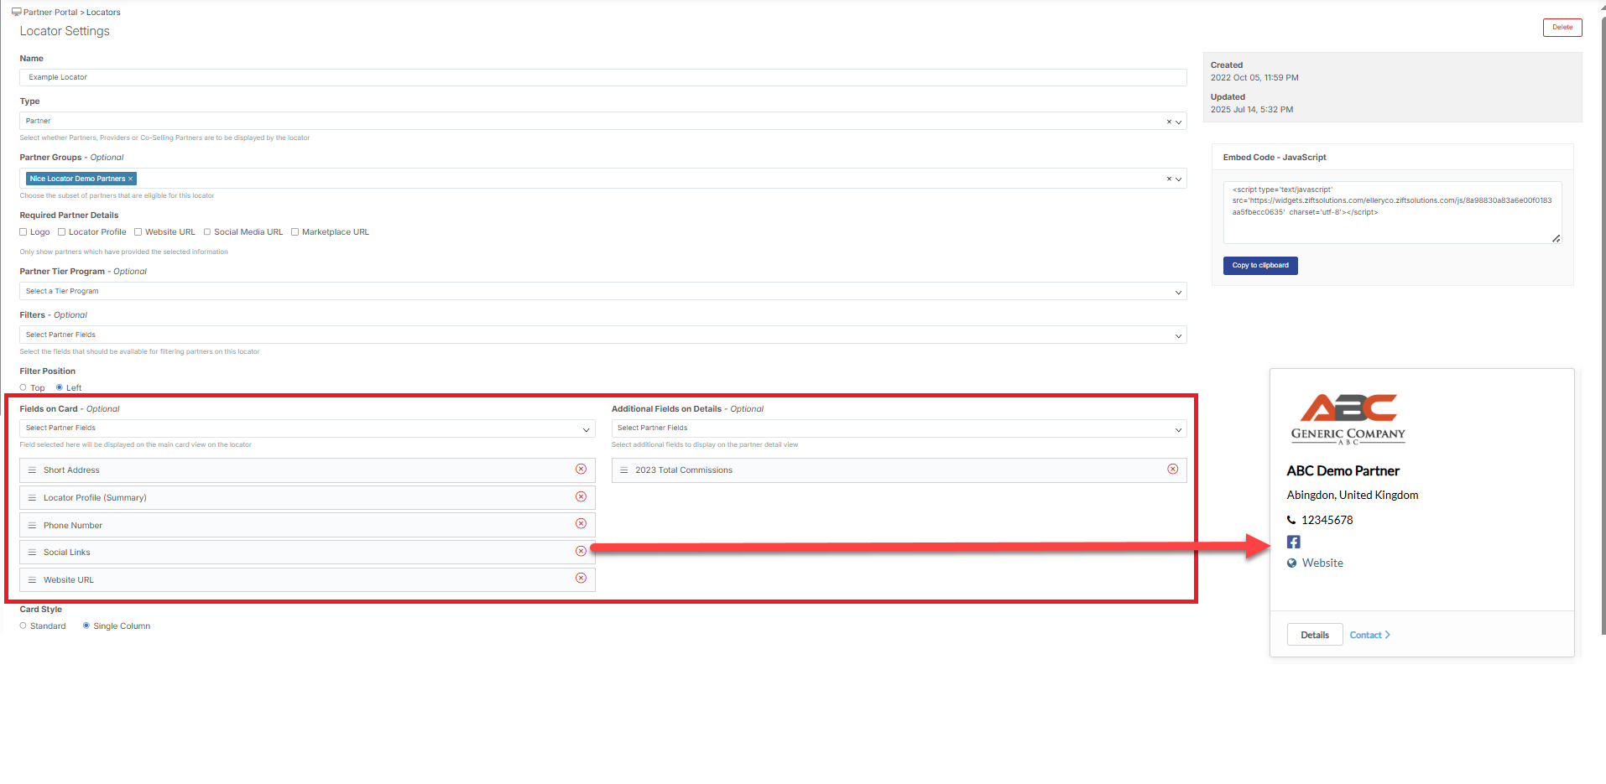The width and height of the screenshot is (1606, 784).
Task: Choose the Single Column card style
Action: [x=86, y=626]
